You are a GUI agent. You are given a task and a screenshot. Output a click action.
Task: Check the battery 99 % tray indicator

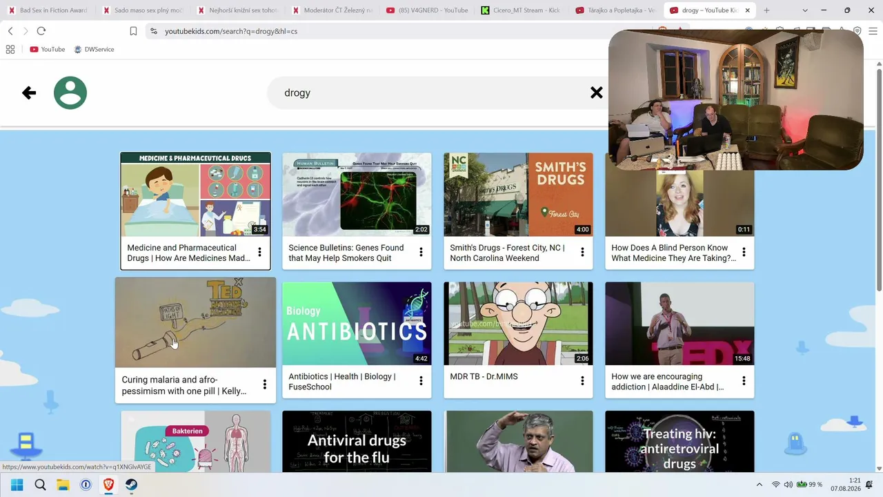[x=810, y=485]
